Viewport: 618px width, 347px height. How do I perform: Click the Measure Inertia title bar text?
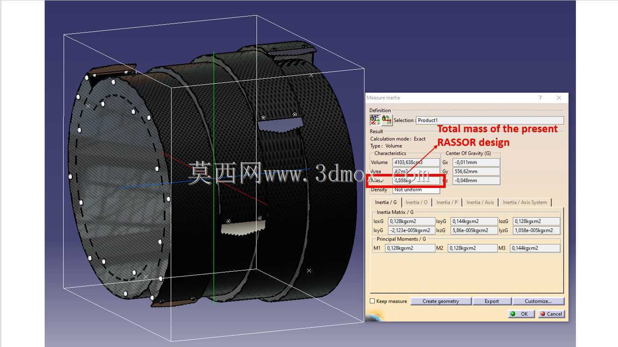coord(383,98)
